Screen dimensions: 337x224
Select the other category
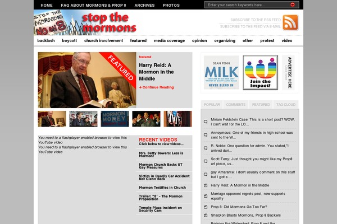tap(248, 40)
